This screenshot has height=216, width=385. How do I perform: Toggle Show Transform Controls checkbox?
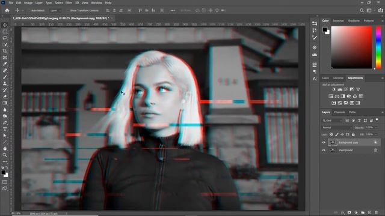pyautogui.click(x=68, y=11)
